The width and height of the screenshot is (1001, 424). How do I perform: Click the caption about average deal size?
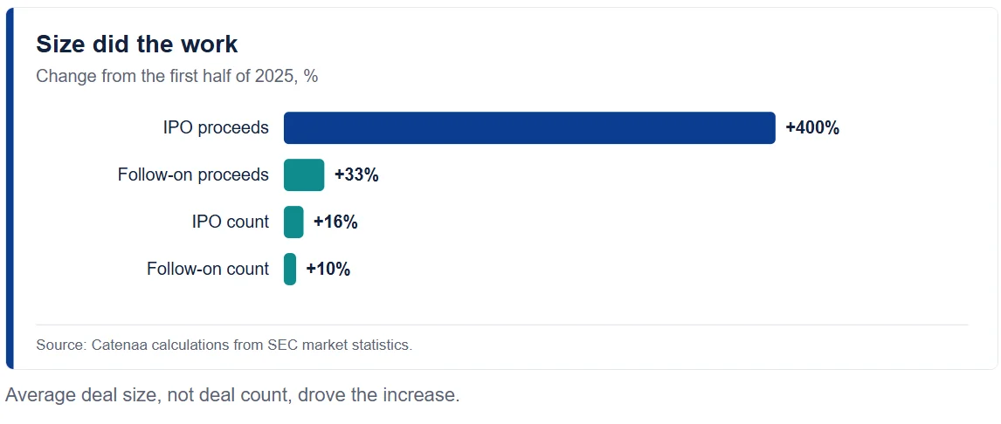pos(232,395)
